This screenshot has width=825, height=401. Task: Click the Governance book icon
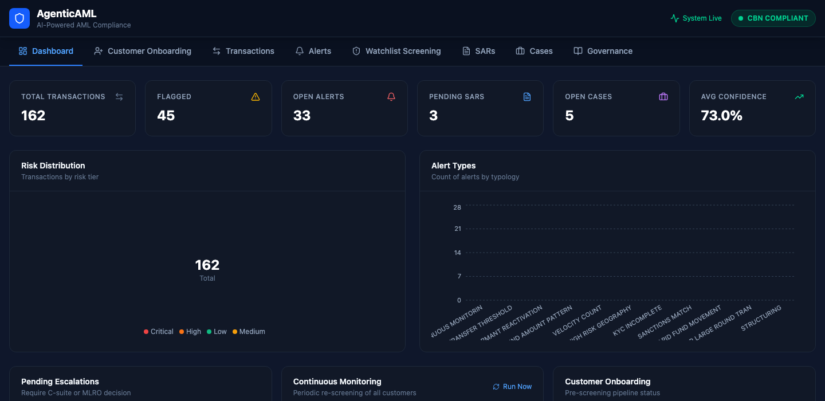(578, 51)
